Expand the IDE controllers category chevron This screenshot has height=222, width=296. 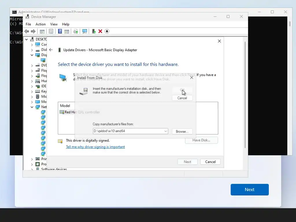pos(32,86)
